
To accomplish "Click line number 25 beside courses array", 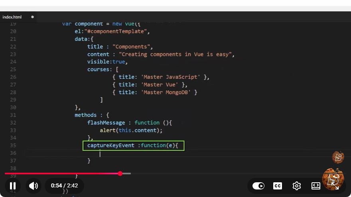I will pyautogui.click(x=13, y=70).
